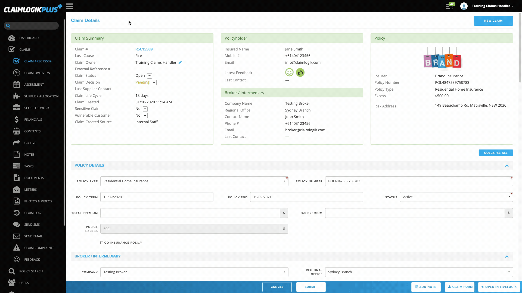Click the New Claim button
This screenshot has height=293, width=522.
click(x=493, y=21)
